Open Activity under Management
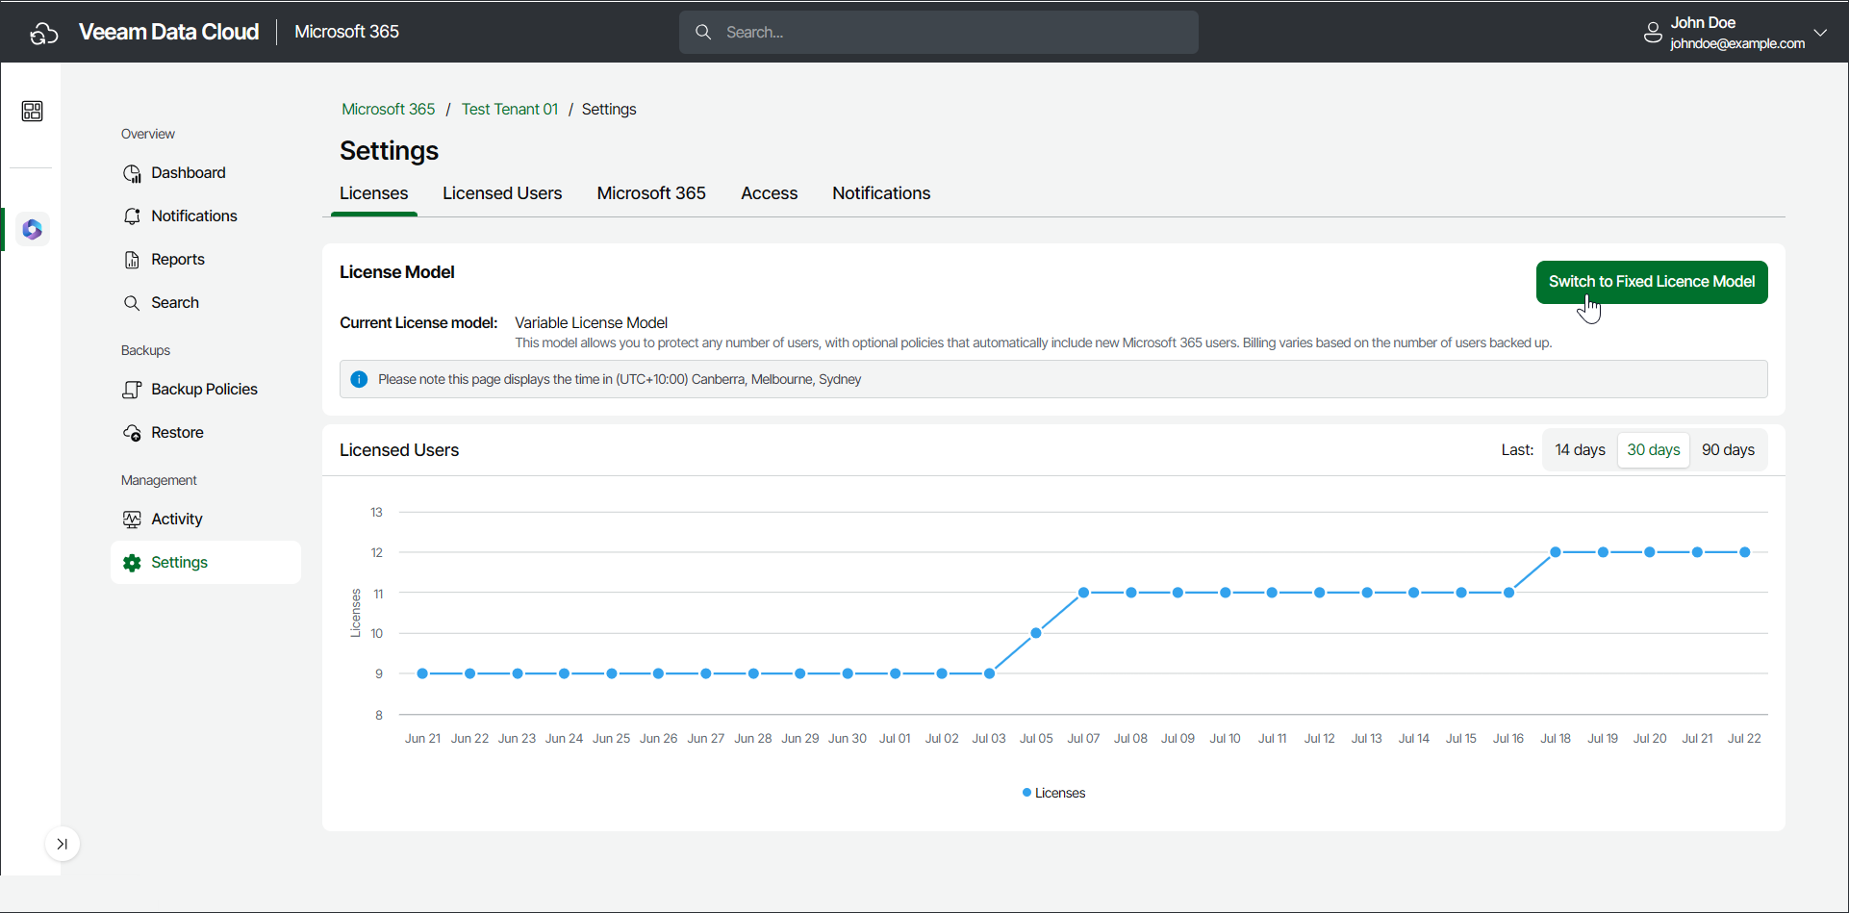This screenshot has height=913, width=1849. coord(176,520)
